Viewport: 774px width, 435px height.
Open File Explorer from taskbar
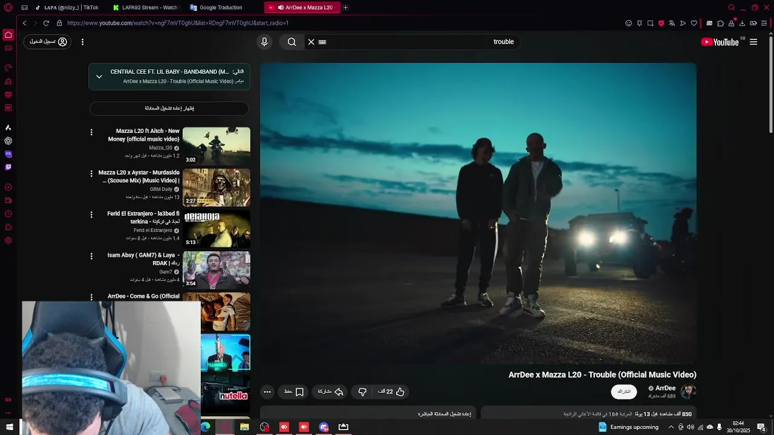(244, 427)
